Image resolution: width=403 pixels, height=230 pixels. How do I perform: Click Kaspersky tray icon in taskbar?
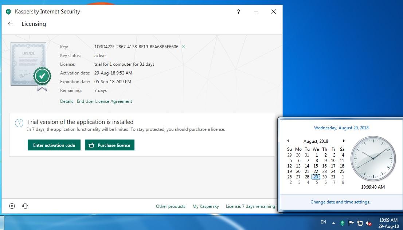343,223
